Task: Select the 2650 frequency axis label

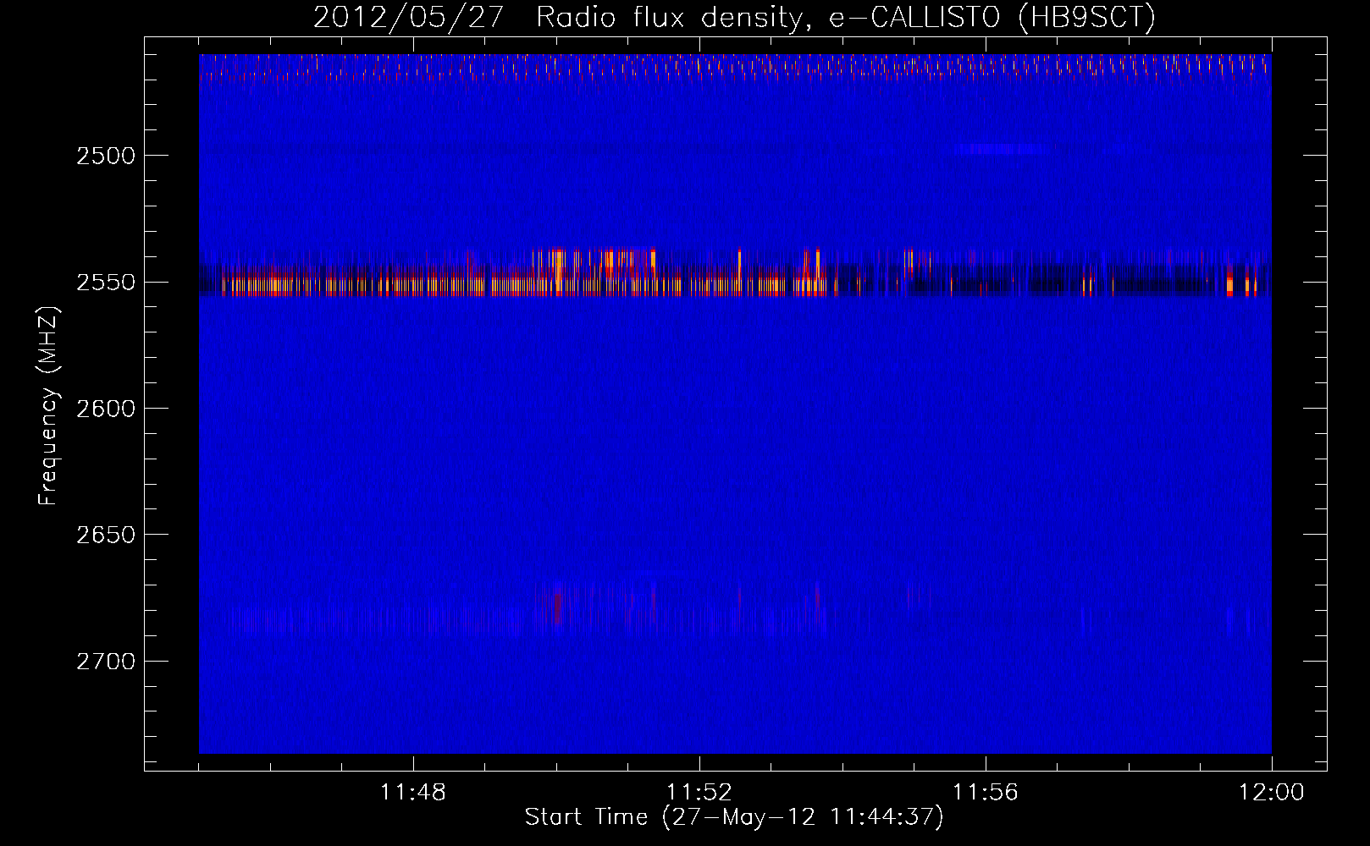Action: (x=105, y=535)
